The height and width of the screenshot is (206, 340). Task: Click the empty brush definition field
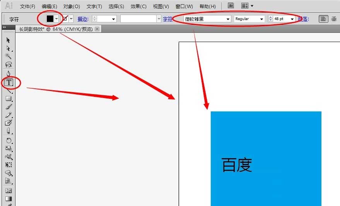click(138, 19)
